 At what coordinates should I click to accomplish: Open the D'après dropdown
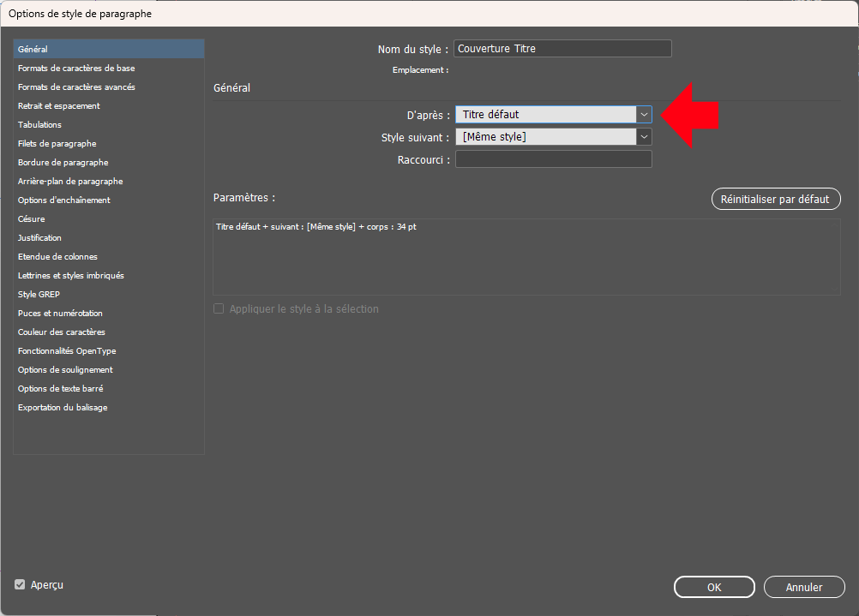click(x=644, y=114)
